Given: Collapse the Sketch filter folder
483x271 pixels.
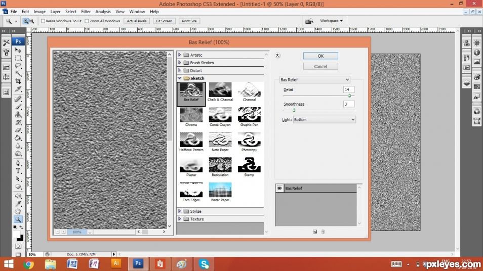Looking at the screenshot, I should [x=180, y=78].
